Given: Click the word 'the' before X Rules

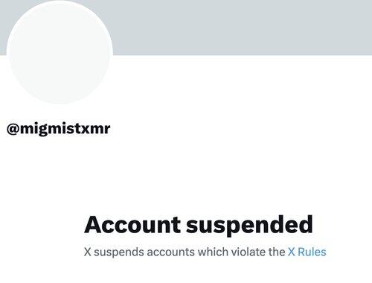Looking at the screenshot, I should [x=277, y=252].
